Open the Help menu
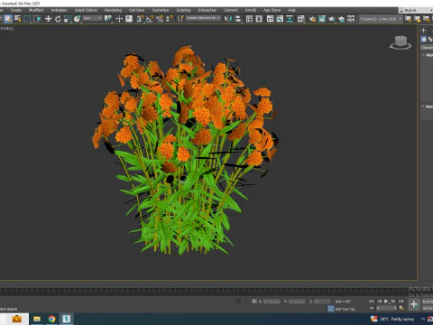 (292, 10)
